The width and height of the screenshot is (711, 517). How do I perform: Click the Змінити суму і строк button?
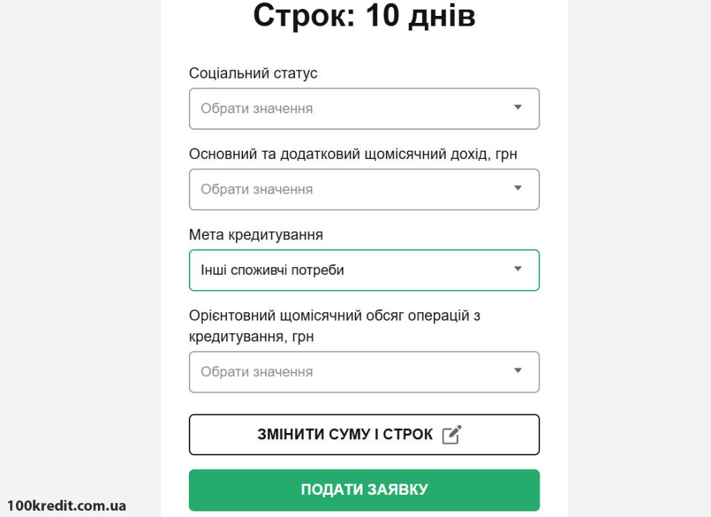(364, 434)
